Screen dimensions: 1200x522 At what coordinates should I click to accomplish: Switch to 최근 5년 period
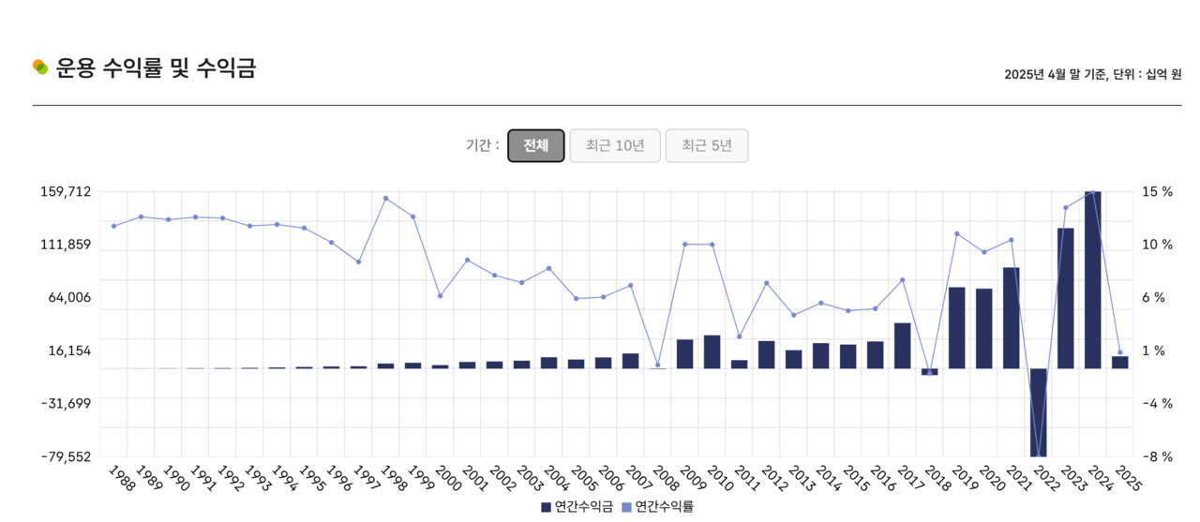coord(707,145)
